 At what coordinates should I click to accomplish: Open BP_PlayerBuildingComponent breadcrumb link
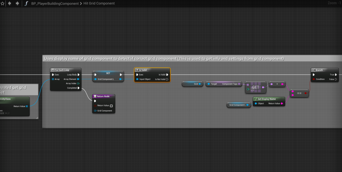[x=55, y=3]
